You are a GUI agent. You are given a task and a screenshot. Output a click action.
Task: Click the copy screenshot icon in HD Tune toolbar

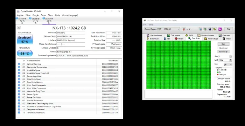pyautogui.click(x=205, y=29)
